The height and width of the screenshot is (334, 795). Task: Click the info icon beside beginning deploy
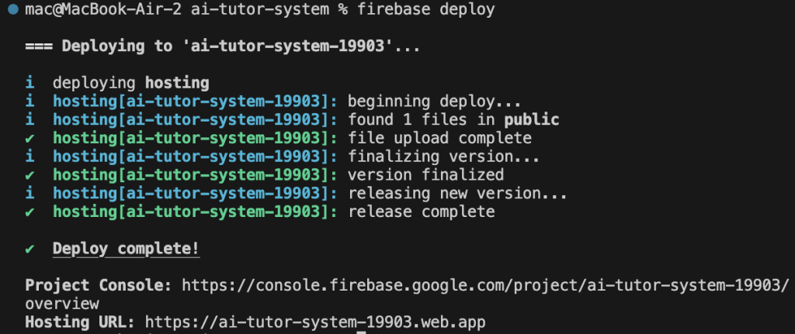(30, 102)
